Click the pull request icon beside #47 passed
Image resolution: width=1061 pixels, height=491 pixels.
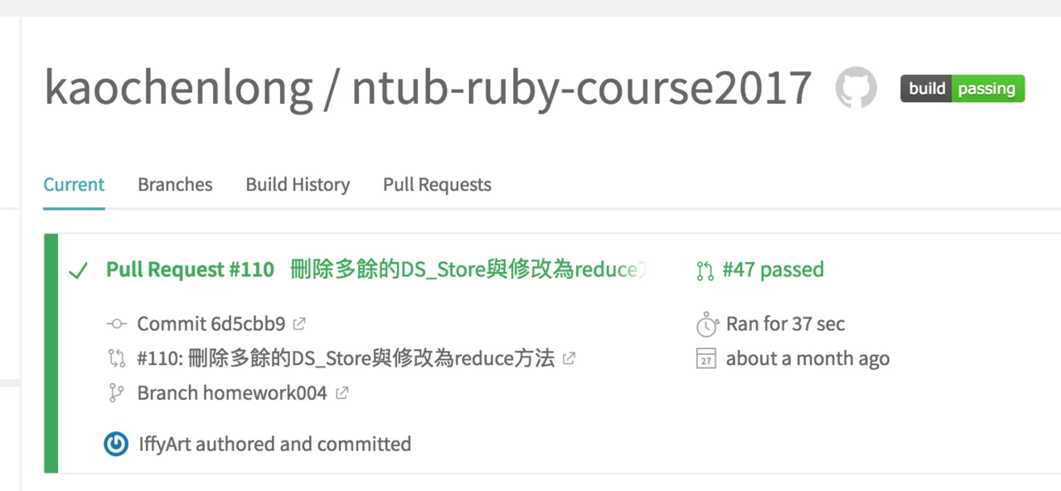click(705, 270)
